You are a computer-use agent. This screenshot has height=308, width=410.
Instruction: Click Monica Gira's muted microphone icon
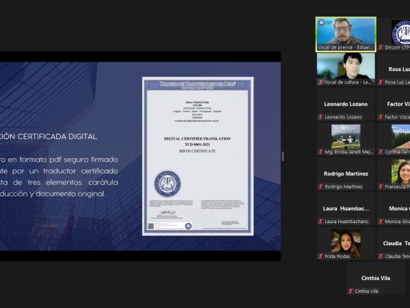coord(381,221)
